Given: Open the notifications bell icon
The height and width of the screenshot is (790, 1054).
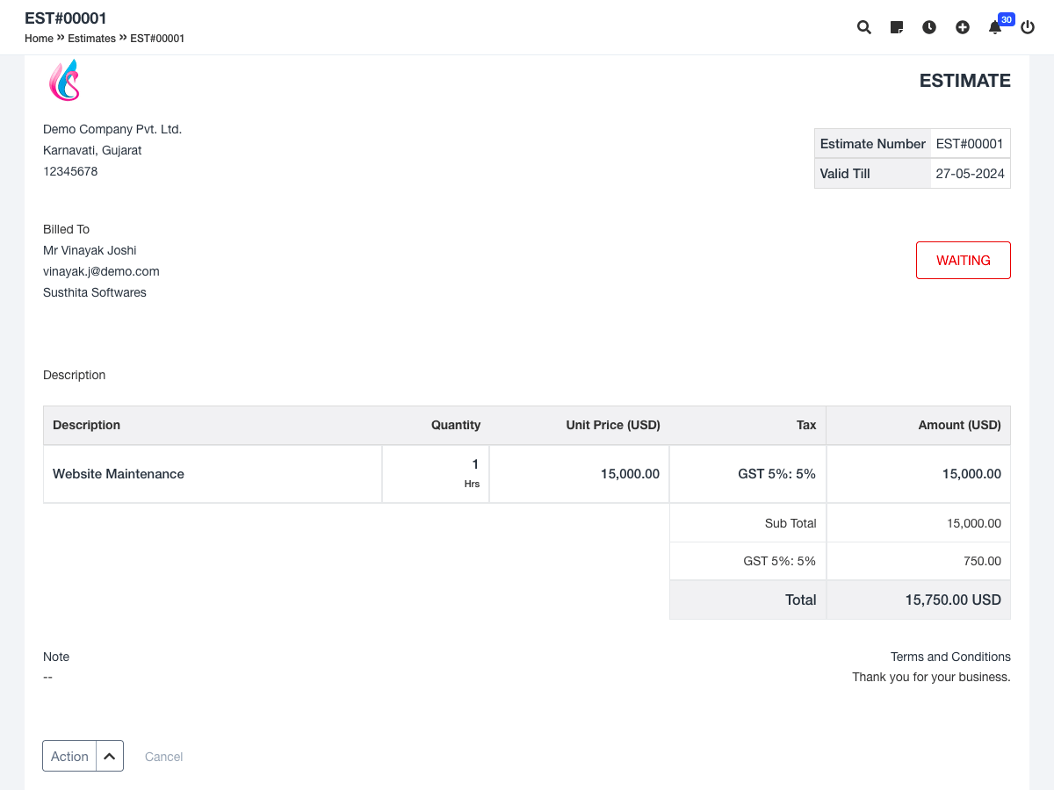Looking at the screenshot, I should [x=994, y=28].
